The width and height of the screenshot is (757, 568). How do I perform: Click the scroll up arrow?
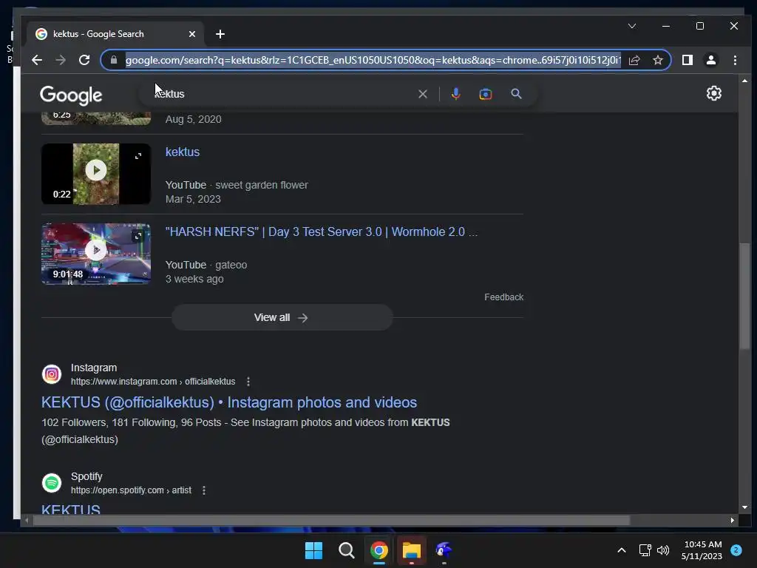point(744,81)
